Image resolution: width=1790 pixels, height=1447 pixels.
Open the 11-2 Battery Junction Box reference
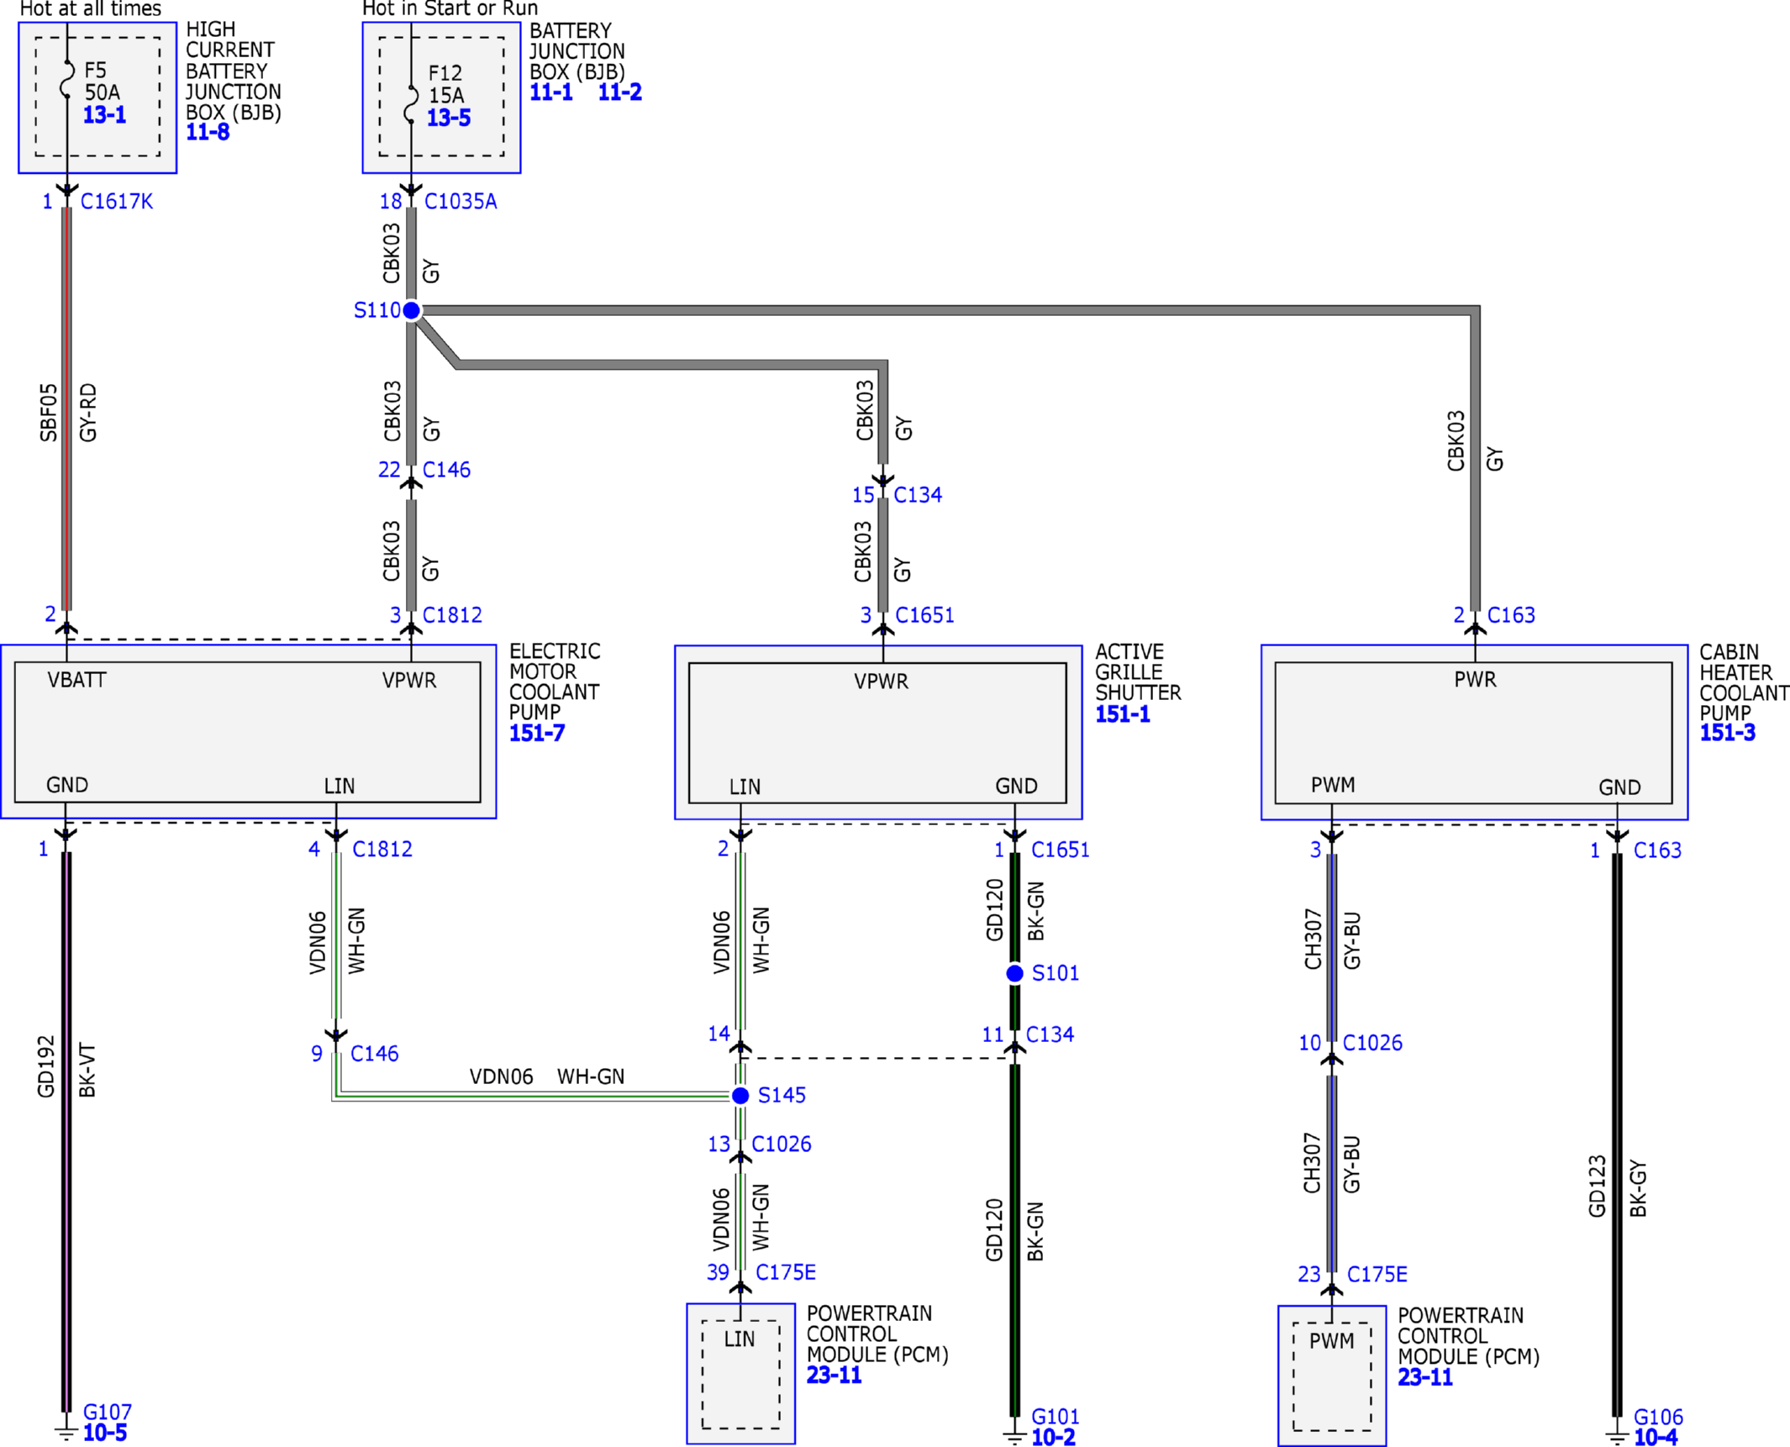coord(619,92)
